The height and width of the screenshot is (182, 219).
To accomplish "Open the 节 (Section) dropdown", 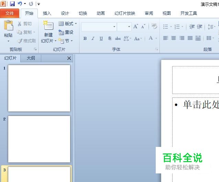I will pos(65,41).
